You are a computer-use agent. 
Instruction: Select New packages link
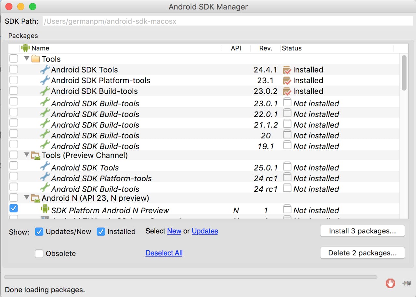click(x=174, y=231)
